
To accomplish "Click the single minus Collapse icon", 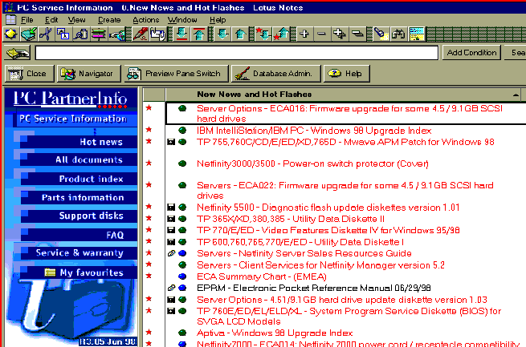I will pos(322,34).
